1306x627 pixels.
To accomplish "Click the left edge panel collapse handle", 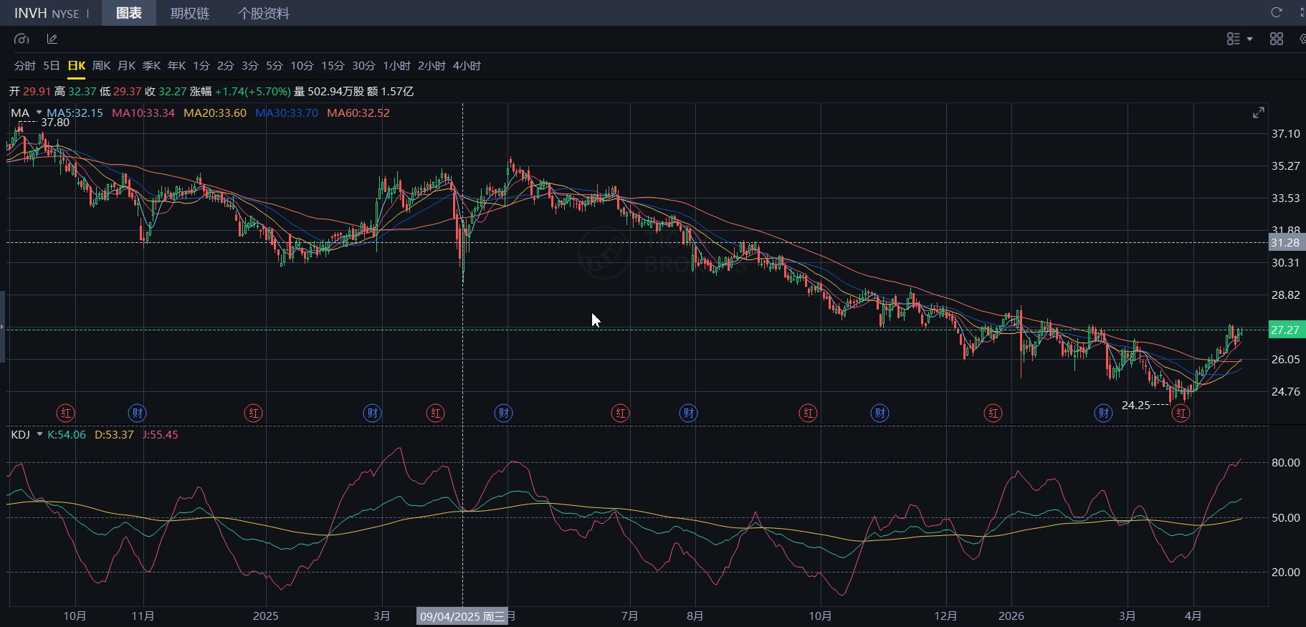I will click(3, 327).
